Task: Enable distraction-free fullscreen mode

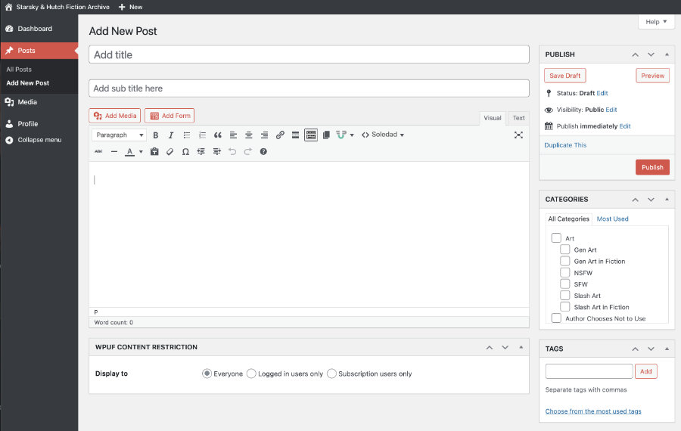Action: click(518, 135)
